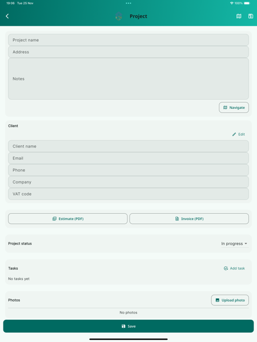Focus the Client name field

pyautogui.click(x=128, y=146)
